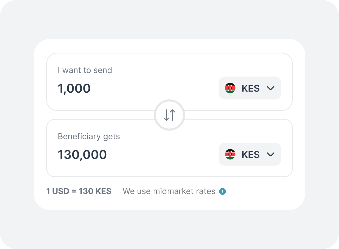Click the Kenyan flag in the beneficiary row

click(230, 154)
